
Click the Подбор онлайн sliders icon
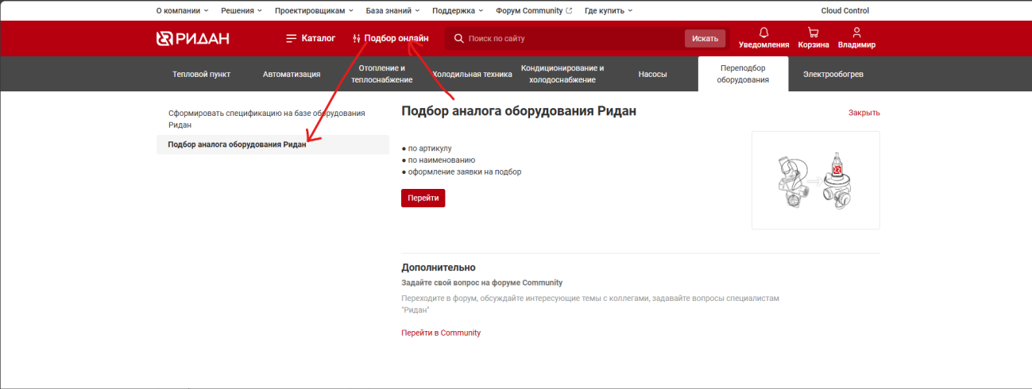[x=357, y=38]
